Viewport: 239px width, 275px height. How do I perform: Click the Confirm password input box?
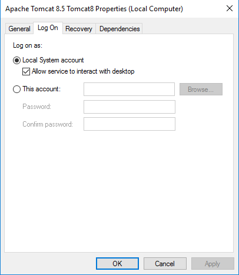(130, 124)
